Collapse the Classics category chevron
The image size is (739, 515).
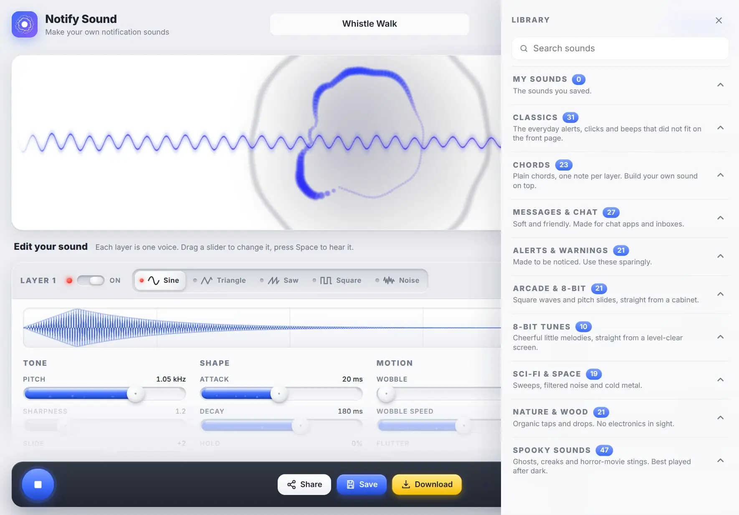pyautogui.click(x=720, y=128)
